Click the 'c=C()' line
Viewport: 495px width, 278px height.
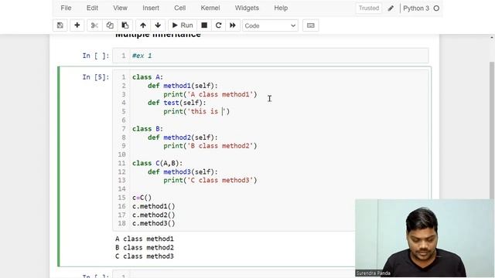click(x=142, y=198)
